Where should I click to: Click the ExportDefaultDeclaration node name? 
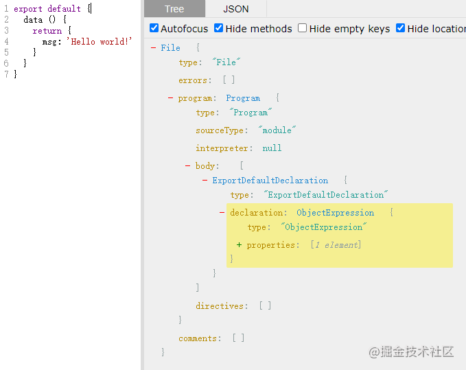(x=270, y=181)
